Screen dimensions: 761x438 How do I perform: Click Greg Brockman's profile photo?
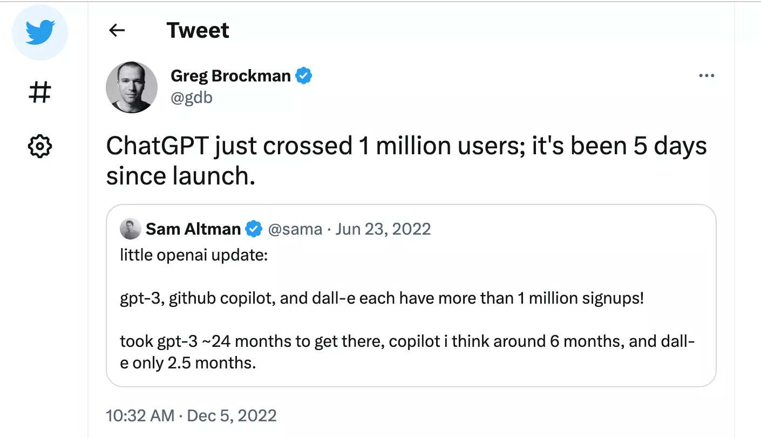132,87
